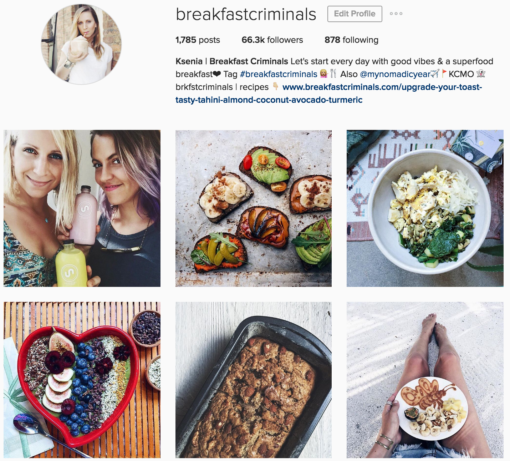Click the circular profile picture
The height and width of the screenshot is (461, 510).
(81, 45)
